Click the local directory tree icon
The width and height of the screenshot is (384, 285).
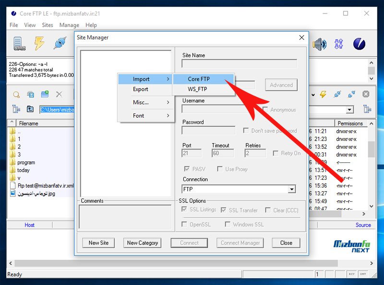(x=16, y=109)
